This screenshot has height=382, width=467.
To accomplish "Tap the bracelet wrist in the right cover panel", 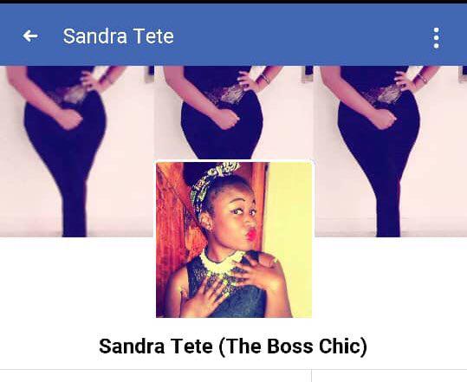I will click(x=421, y=78).
